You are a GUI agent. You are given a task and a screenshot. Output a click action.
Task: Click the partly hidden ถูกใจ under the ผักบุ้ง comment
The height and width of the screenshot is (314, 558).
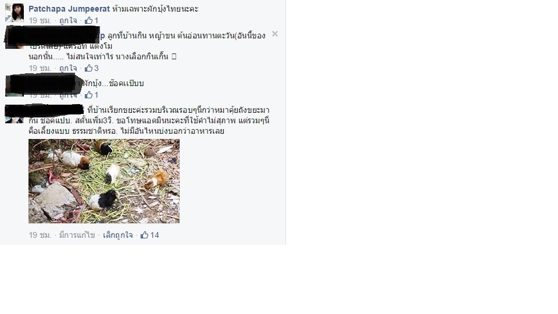coord(68,95)
